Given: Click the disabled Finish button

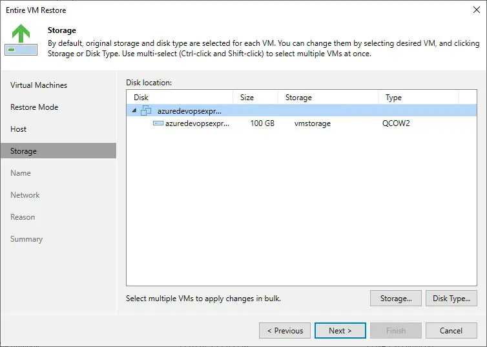Looking at the screenshot, I should coord(396,331).
